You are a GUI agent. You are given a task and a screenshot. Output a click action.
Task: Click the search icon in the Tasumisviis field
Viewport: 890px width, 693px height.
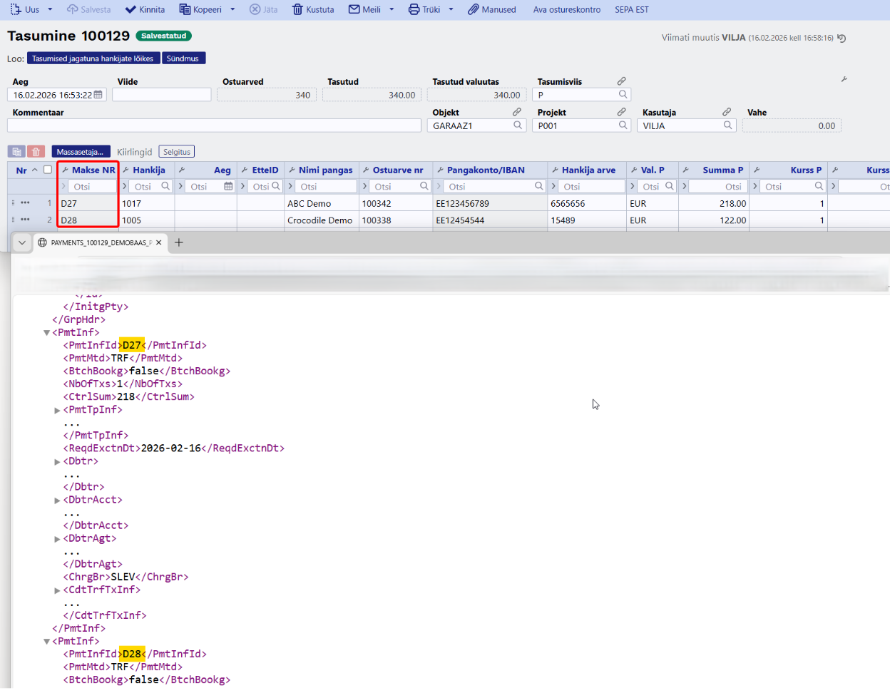tap(623, 95)
